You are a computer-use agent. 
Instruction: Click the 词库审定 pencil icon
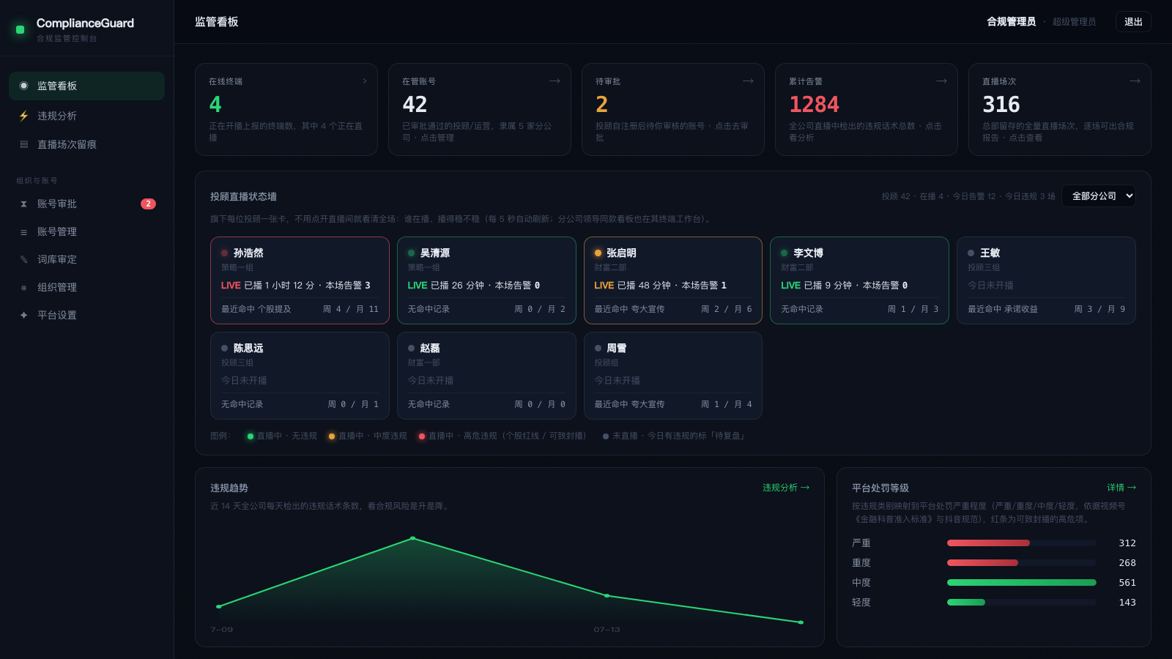(x=23, y=259)
